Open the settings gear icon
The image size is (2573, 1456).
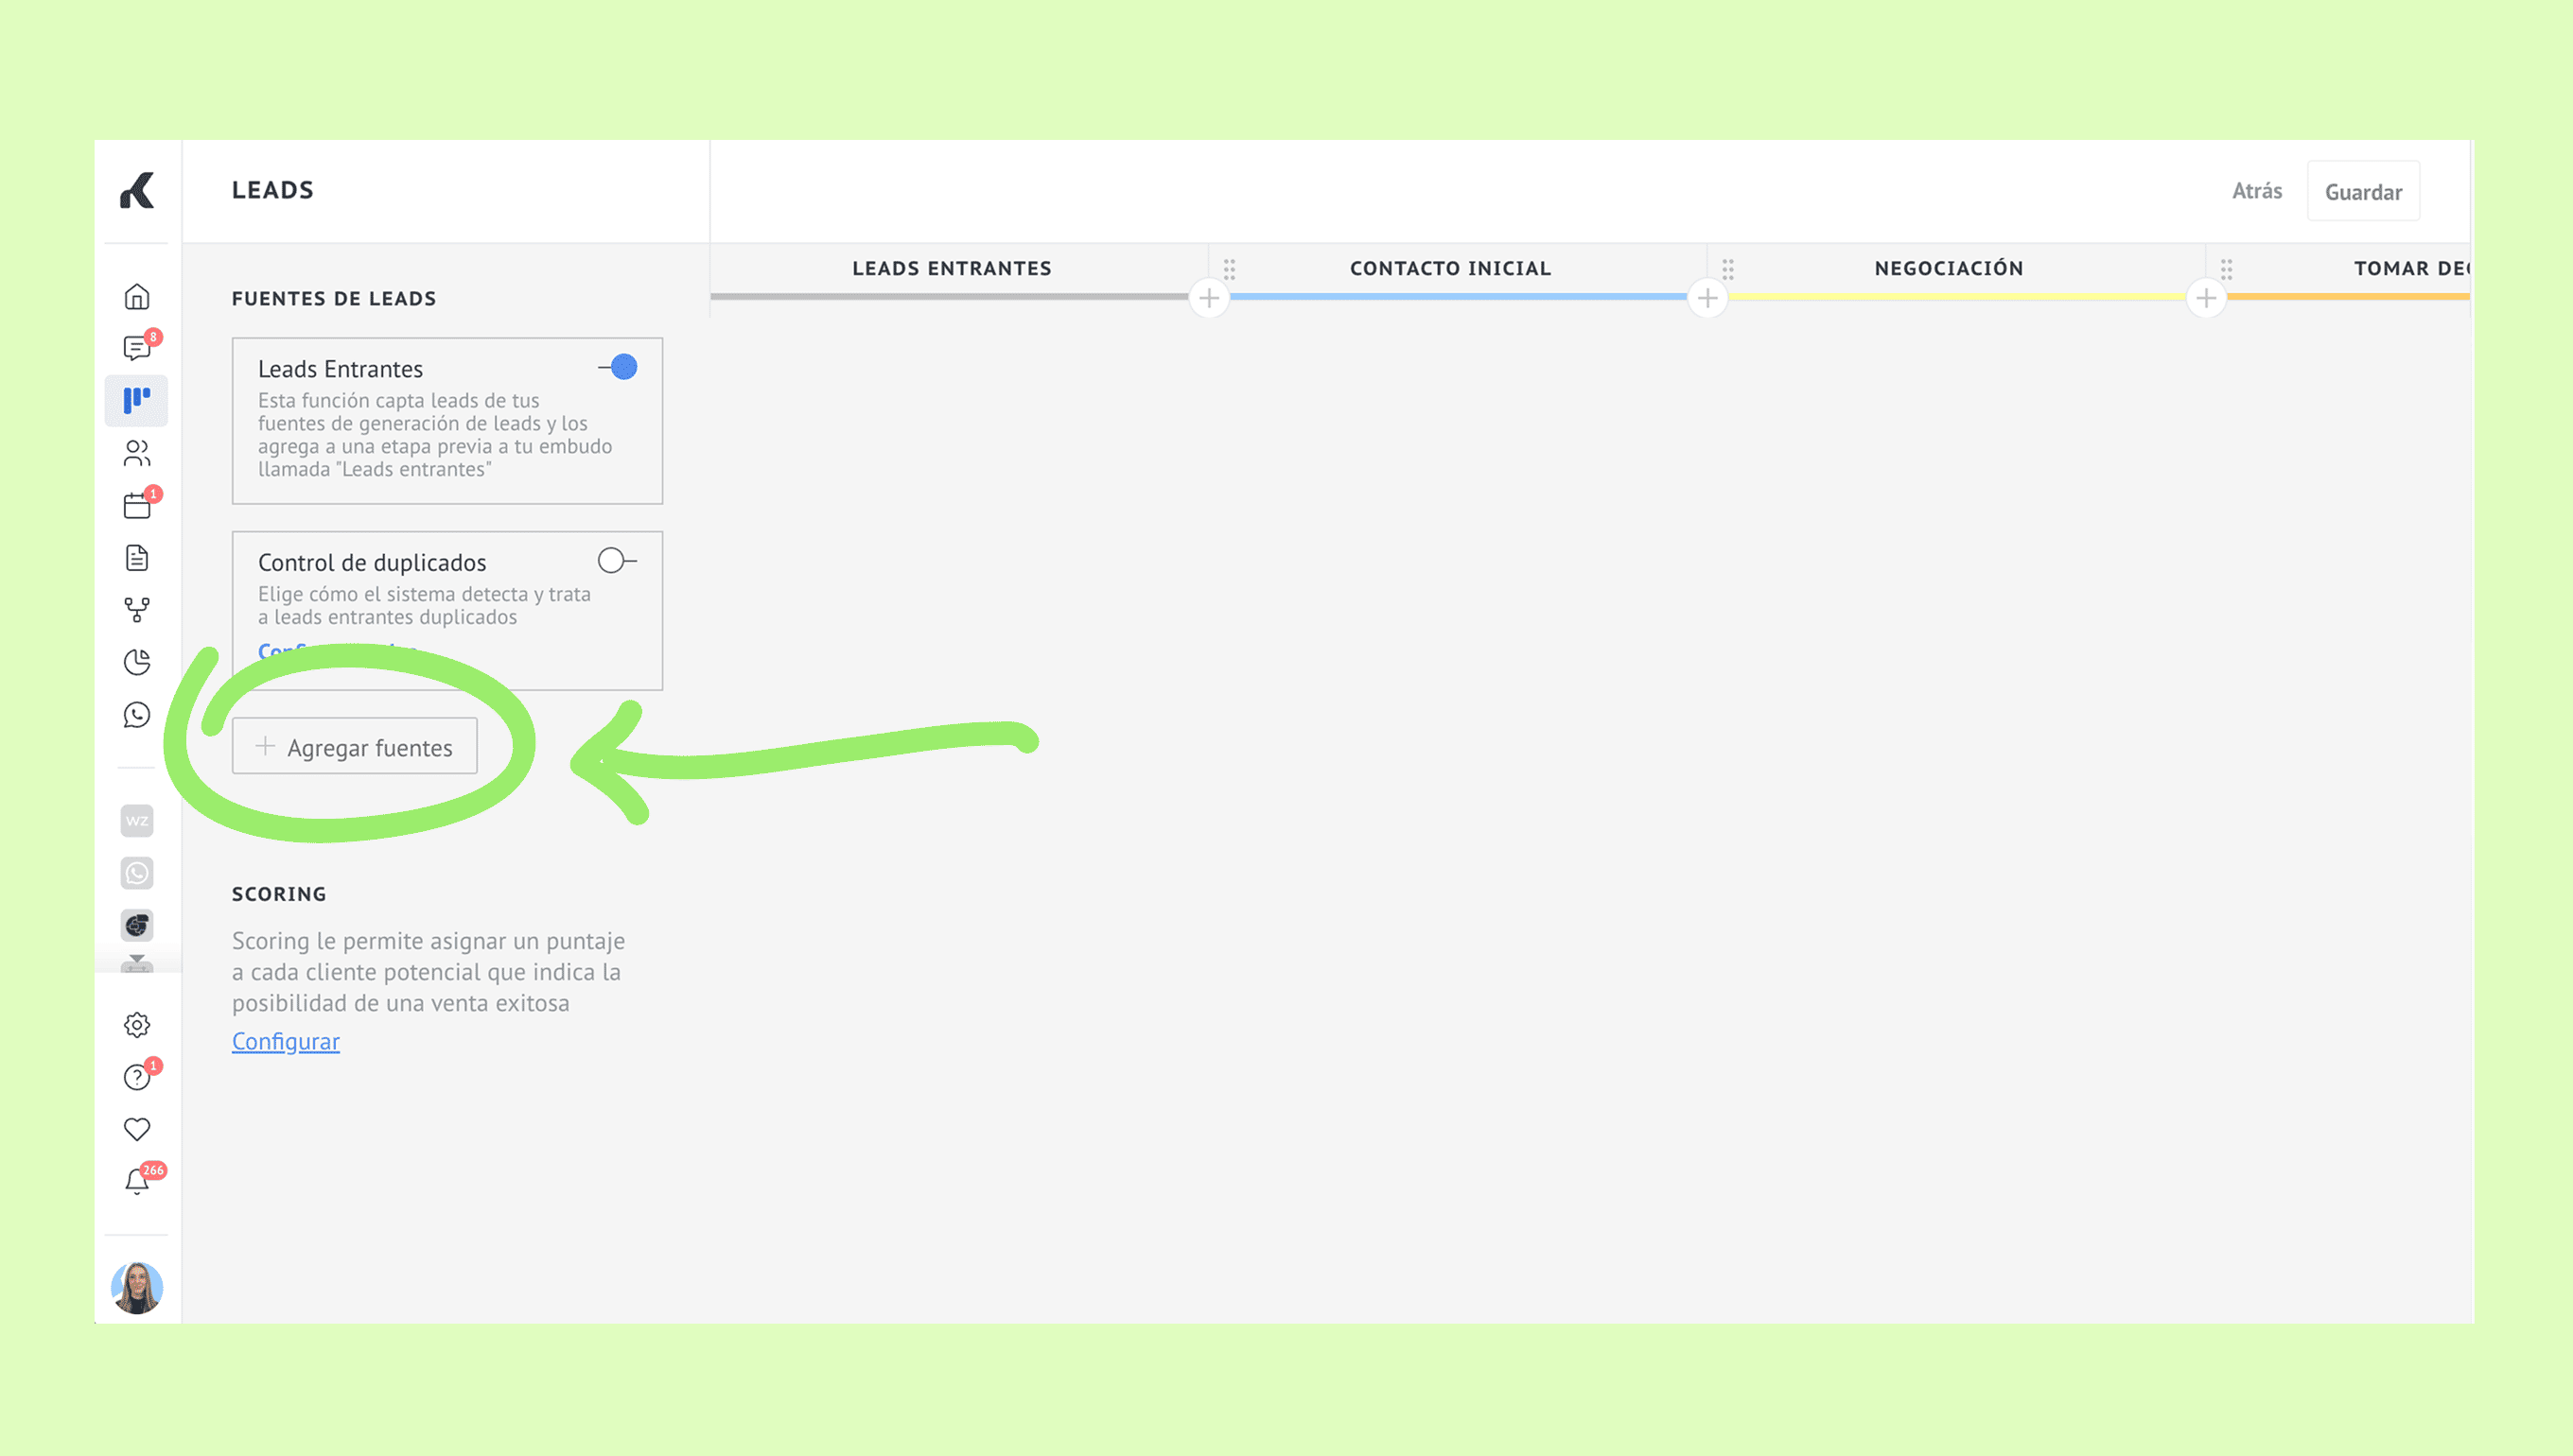tap(137, 1025)
